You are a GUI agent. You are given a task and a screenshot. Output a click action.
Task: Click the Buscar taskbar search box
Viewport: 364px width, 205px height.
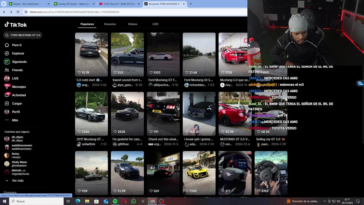[36, 201]
